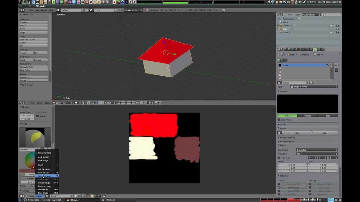
Task: Click the screen layout icon beside Default
Action: [58, 10]
